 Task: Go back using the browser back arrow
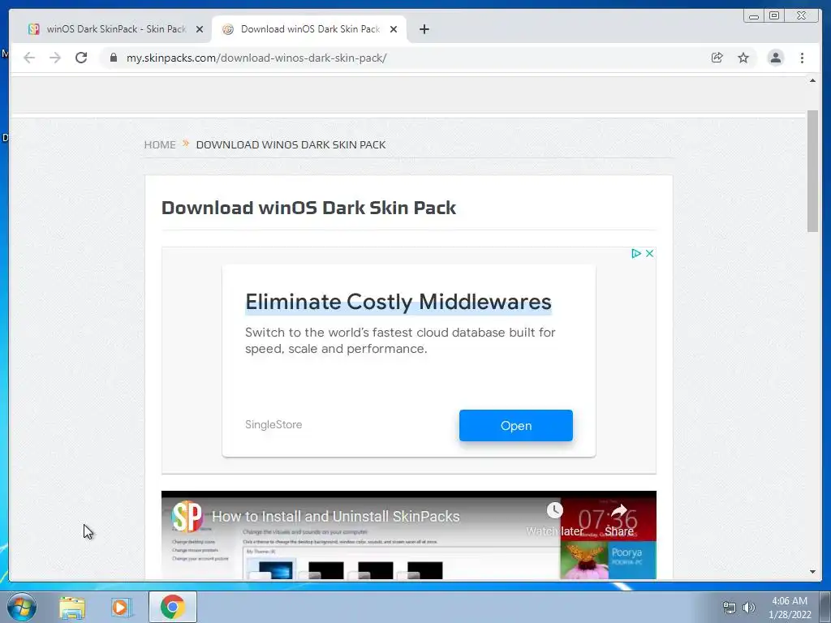click(29, 58)
